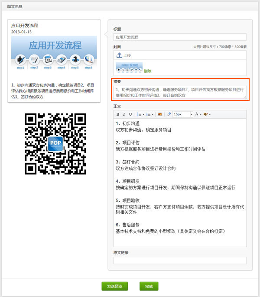Click the step:2 icon in the banner
The width and height of the screenshot is (260, 297).
(x=34, y=60)
